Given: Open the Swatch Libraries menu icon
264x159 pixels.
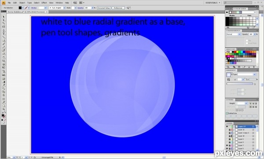Looking at the screenshot, I should pyautogui.click(x=227, y=67).
